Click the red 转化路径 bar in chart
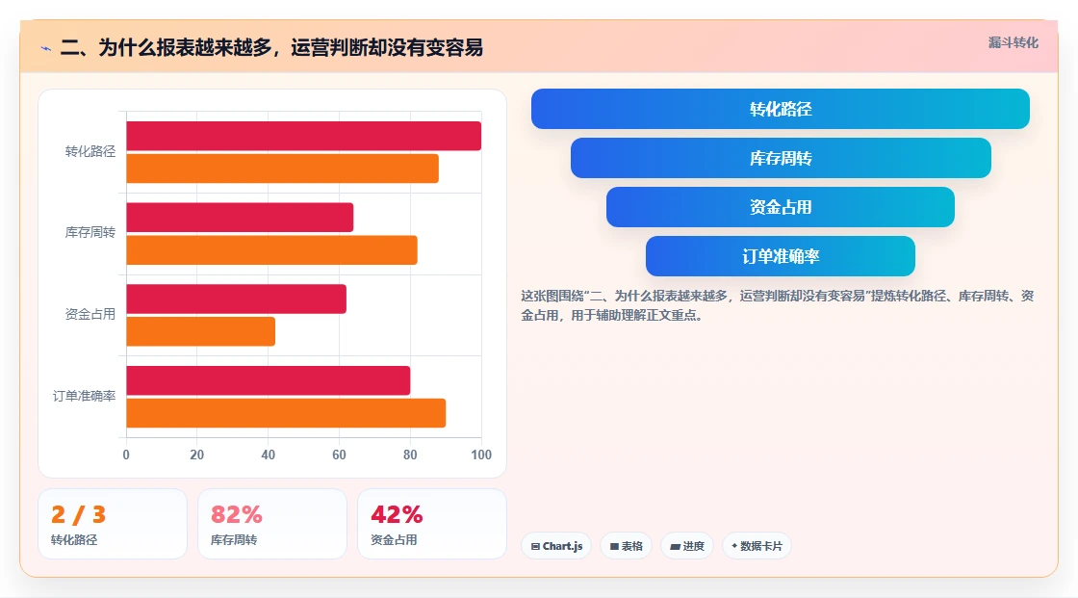This screenshot has width=1078, height=598. point(304,136)
